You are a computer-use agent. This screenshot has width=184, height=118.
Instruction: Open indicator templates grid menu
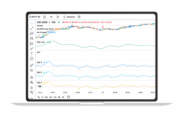79,17
